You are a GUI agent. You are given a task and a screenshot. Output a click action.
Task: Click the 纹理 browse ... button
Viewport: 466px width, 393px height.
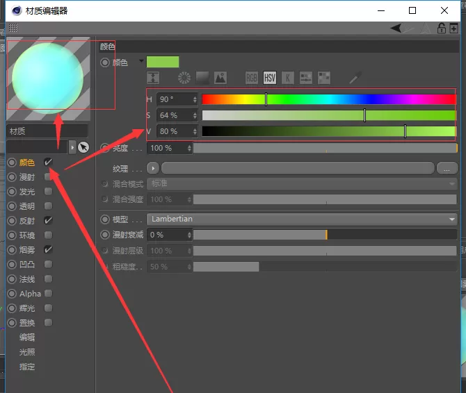tap(447, 169)
